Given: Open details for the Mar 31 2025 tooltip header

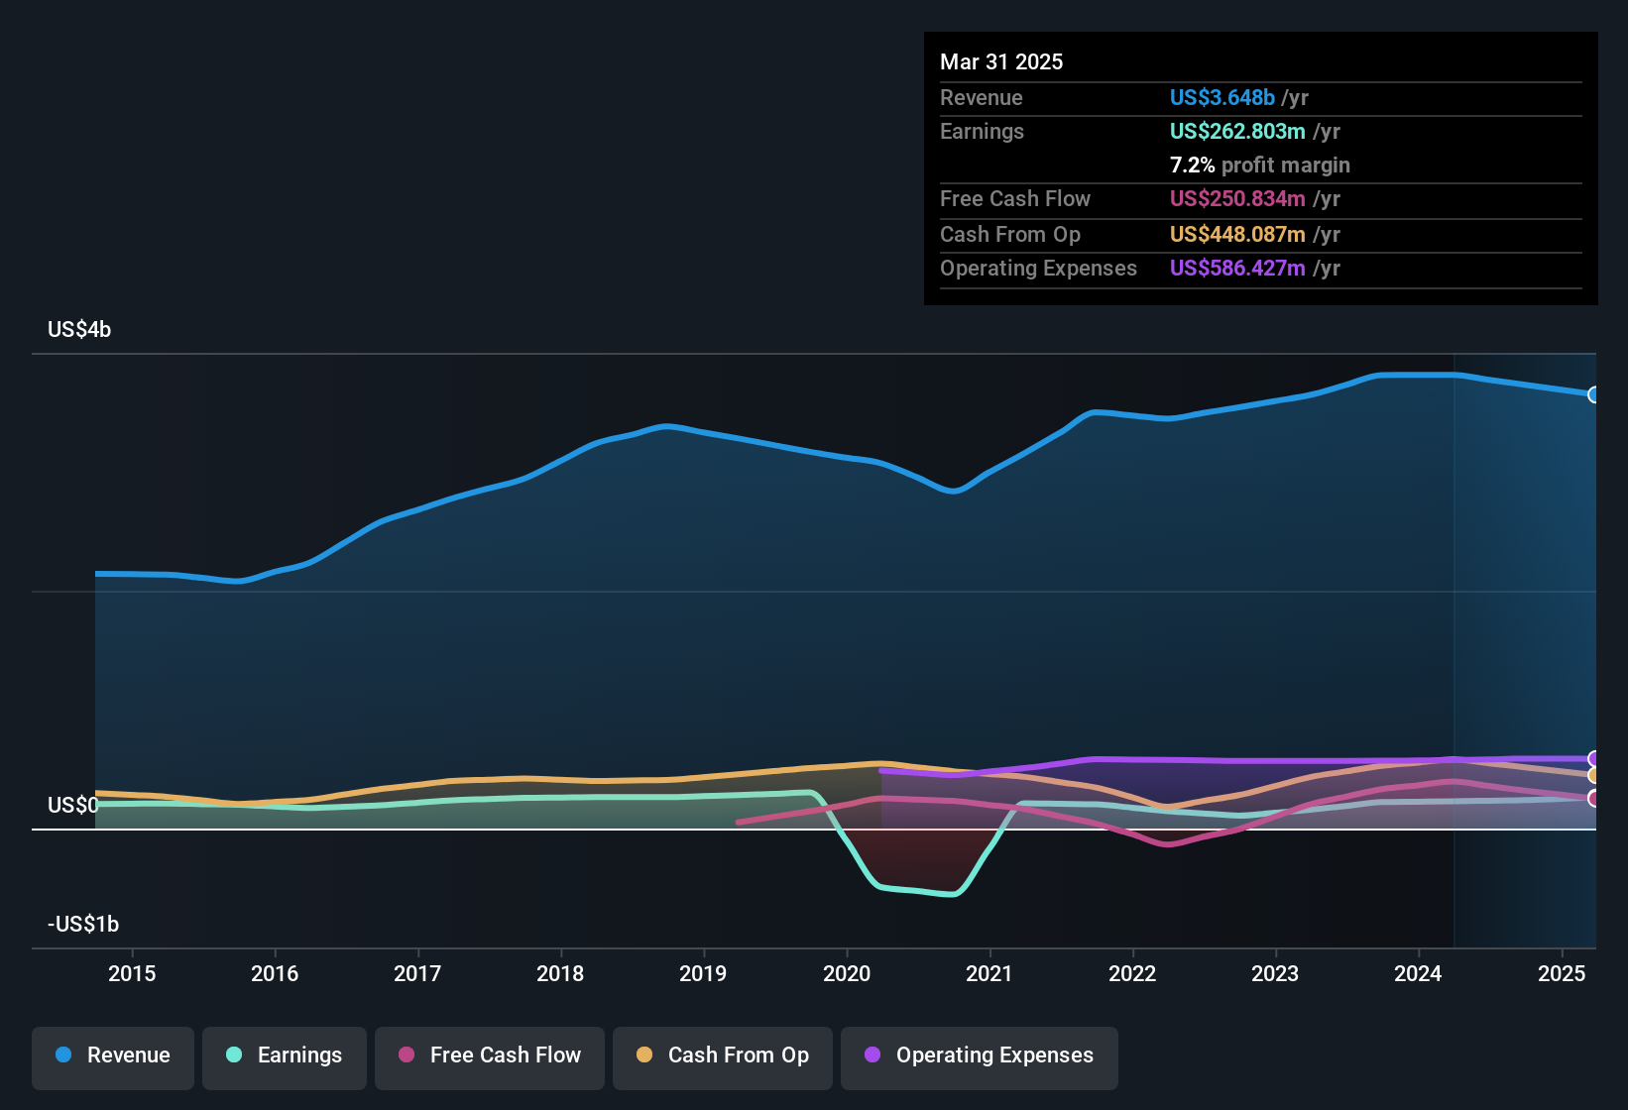Looking at the screenshot, I should coord(1001,61).
